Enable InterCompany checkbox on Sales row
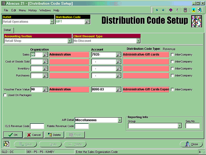Viewport: 206px width, 155px height. click(172, 55)
